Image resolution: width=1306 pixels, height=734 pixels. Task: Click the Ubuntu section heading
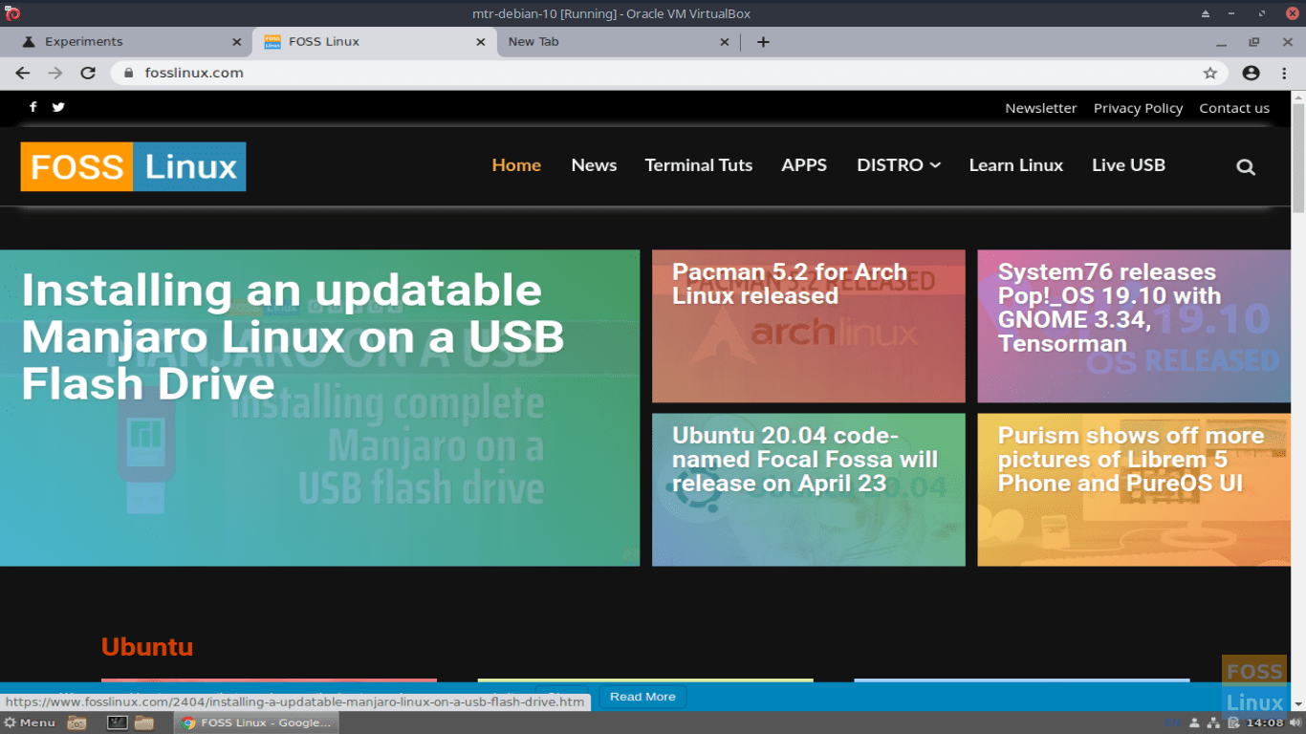click(147, 647)
